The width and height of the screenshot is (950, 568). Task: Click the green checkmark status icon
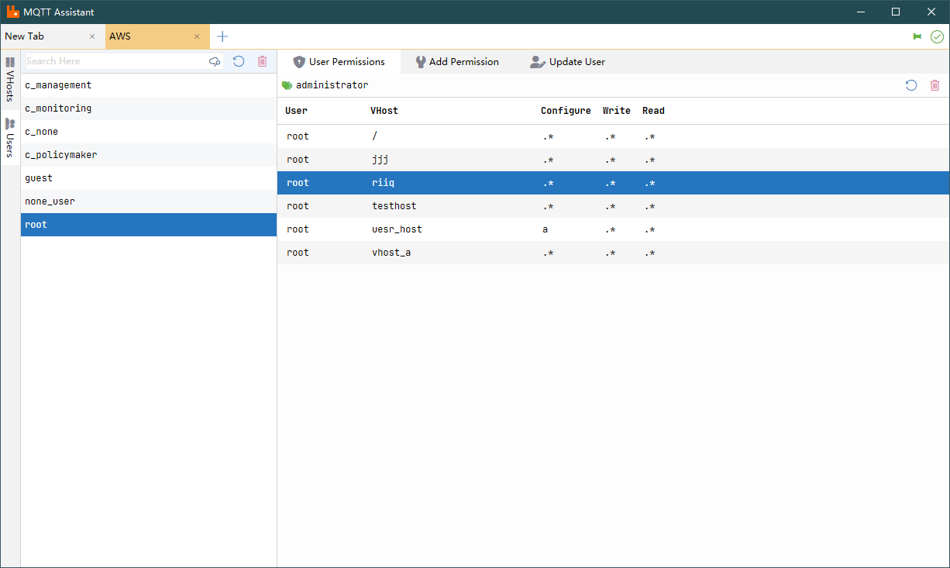937,36
